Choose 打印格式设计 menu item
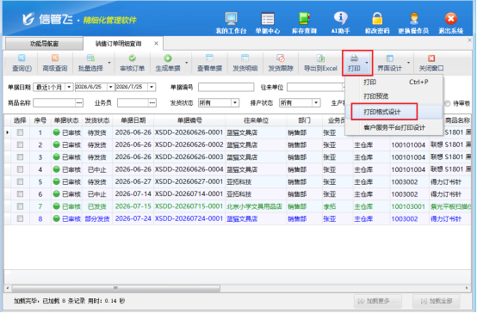Viewport: 477px width, 313px height. 393,112
